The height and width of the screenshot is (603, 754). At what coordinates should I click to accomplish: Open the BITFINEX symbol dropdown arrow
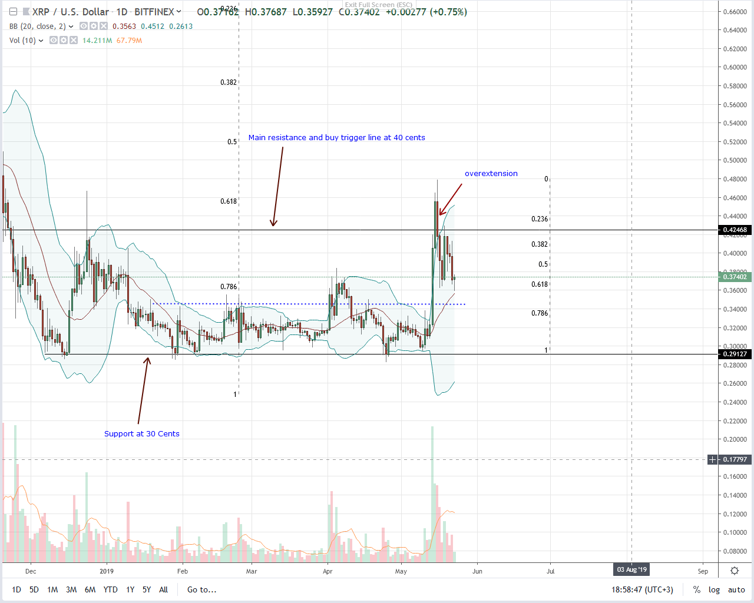[x=178, y=12]
